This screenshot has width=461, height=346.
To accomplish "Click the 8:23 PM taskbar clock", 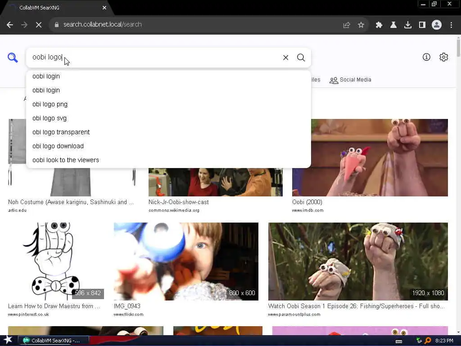I will point(444,341).
